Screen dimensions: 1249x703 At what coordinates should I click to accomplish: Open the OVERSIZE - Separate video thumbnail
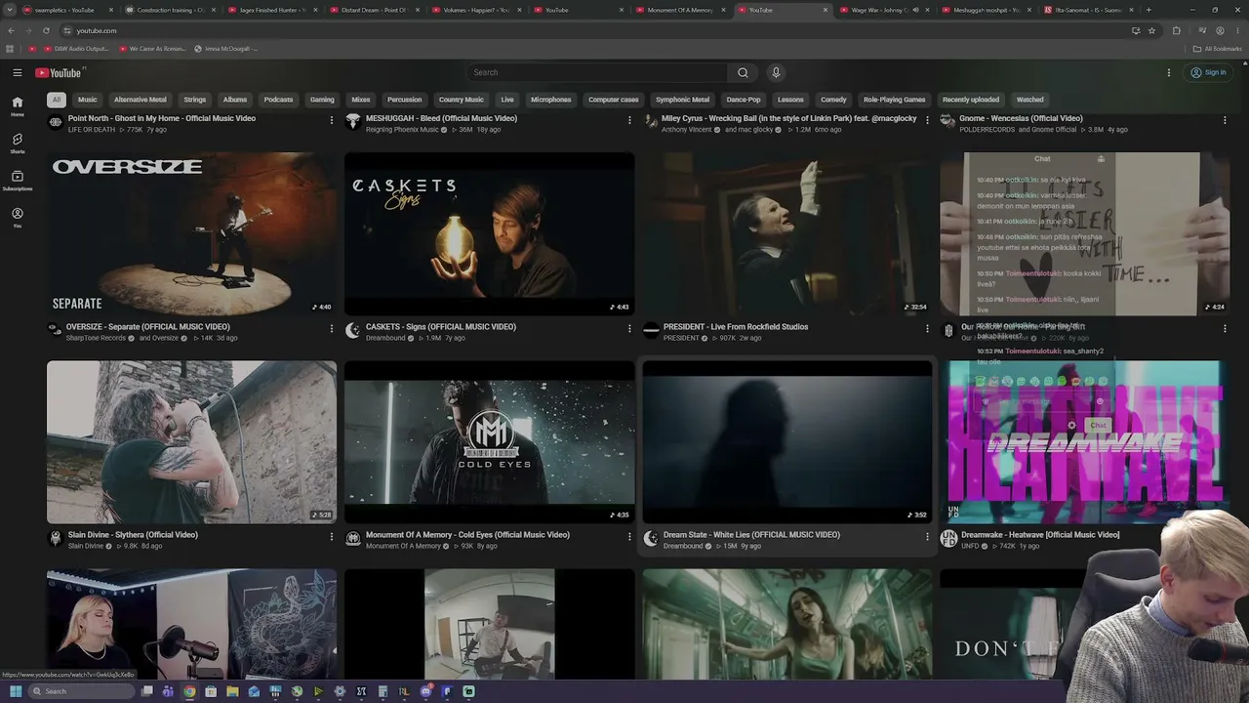pyautogui.click(x=191, y=233)
